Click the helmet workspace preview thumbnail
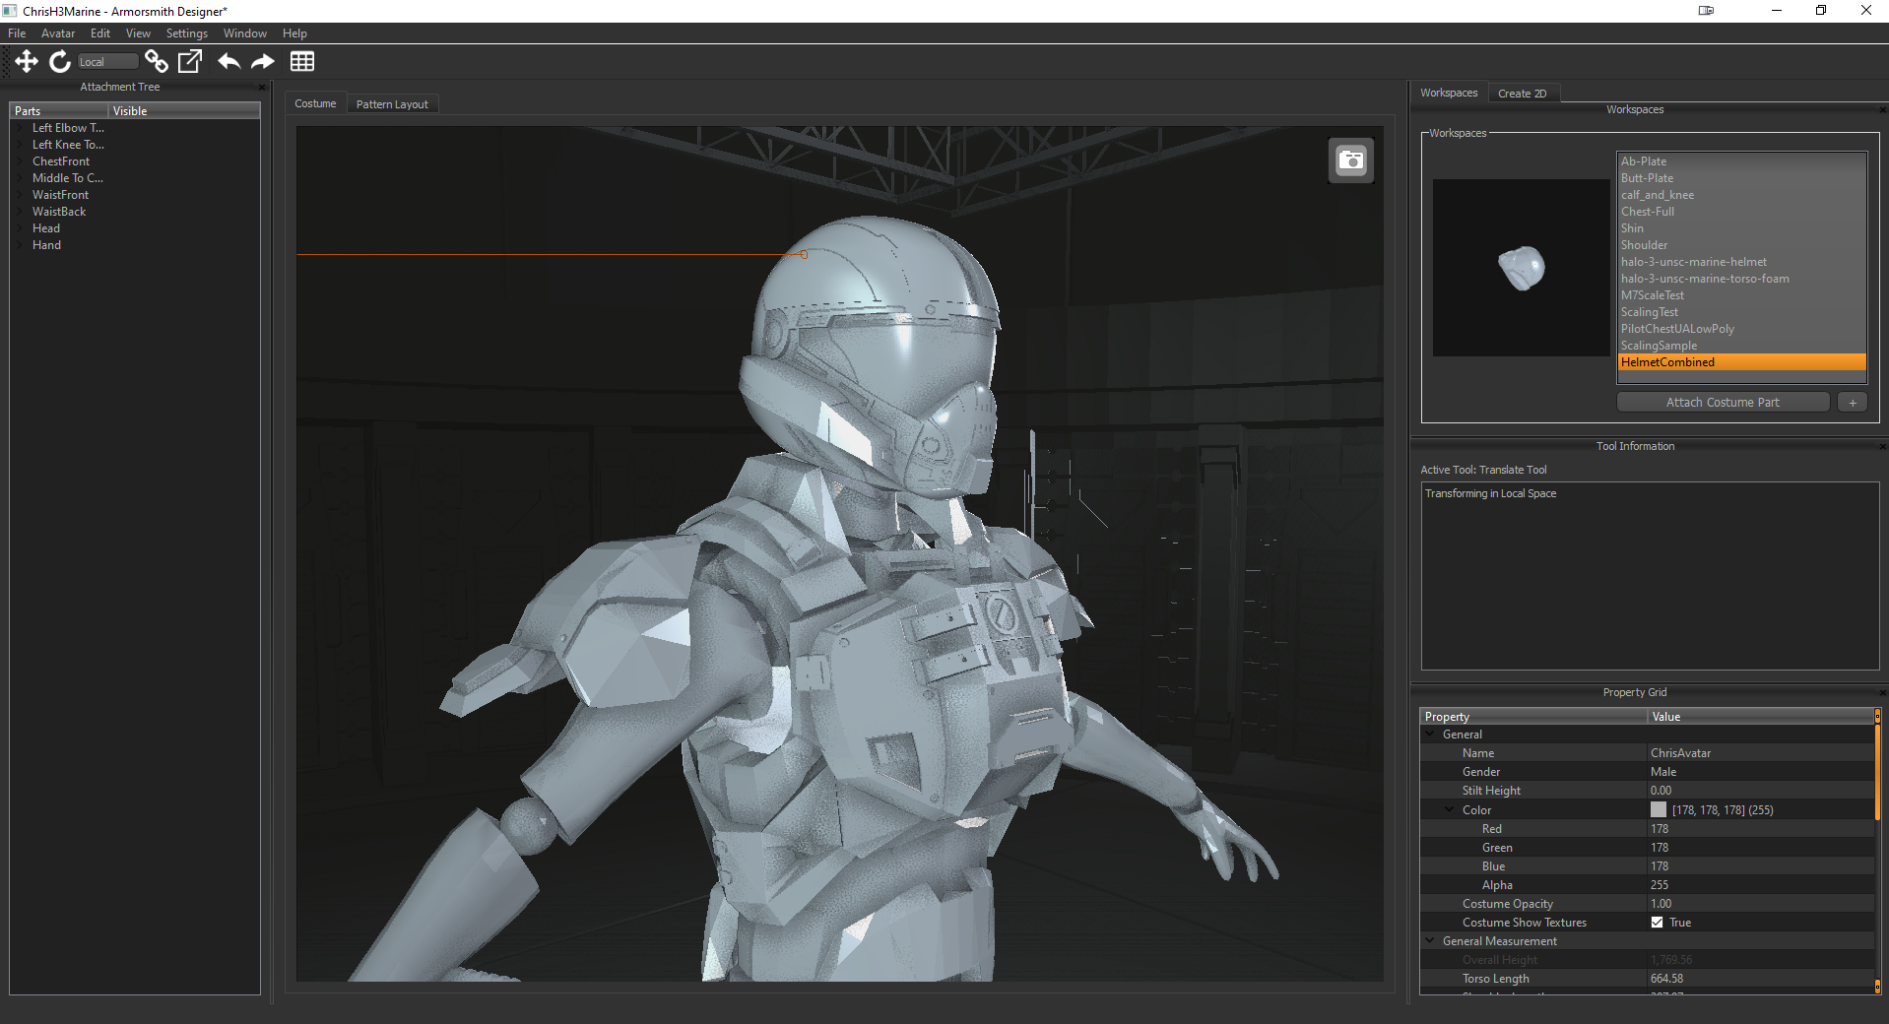This screenshot has width=1889, height=1024. tap(1521, 268)
